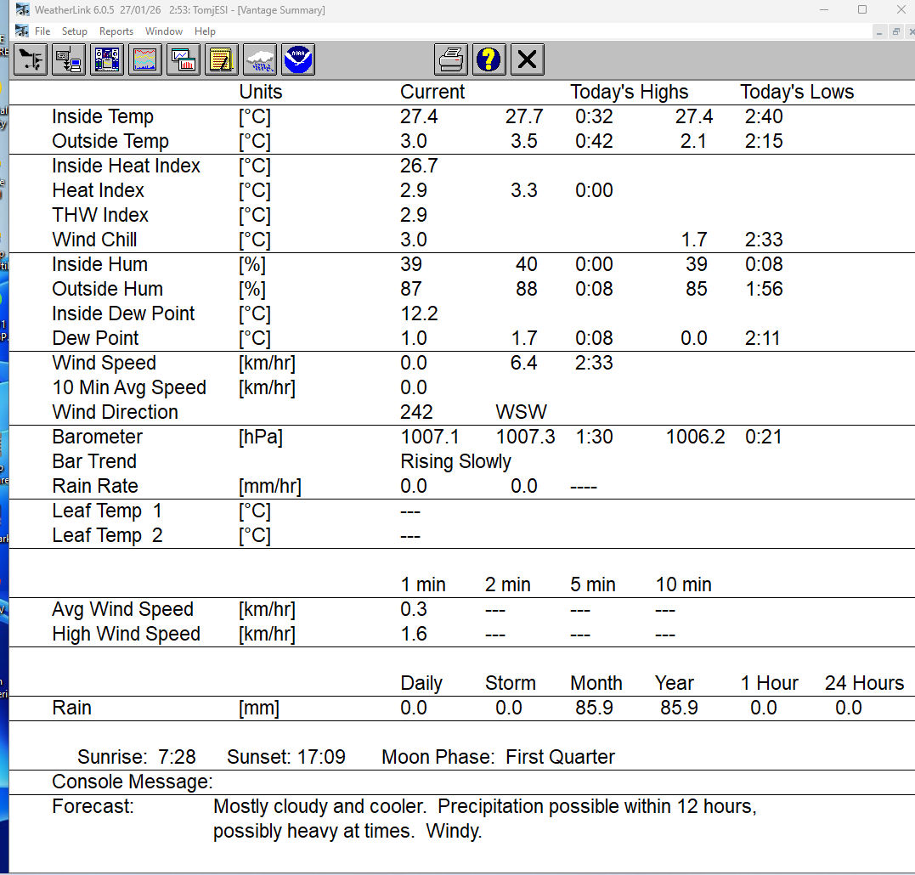Open the weather bulletin instrument panel icon
The height and width of the screenshot is (875, 915).
107,59
